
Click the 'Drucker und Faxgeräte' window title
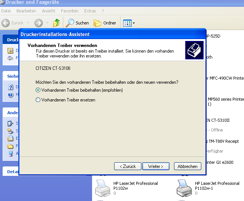pos(32,2)
